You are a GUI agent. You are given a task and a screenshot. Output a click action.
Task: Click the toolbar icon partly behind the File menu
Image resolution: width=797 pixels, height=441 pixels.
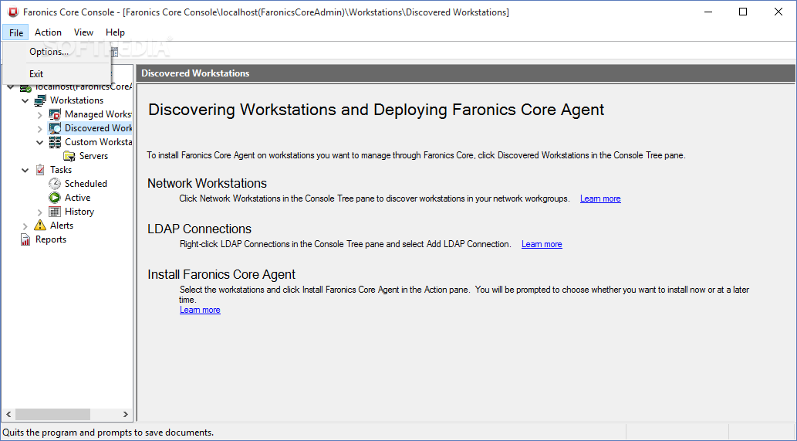point(115,52)
